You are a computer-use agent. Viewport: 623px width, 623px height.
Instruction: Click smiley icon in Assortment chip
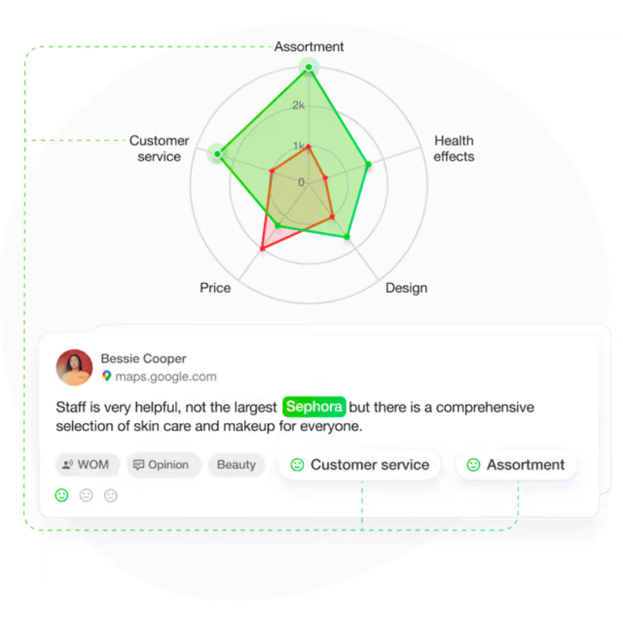(473, 465)
